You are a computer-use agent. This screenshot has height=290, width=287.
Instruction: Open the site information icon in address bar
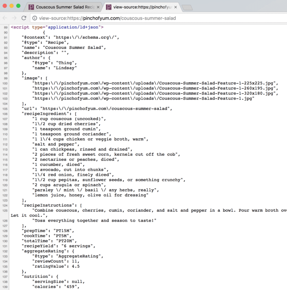click(34, 18)
